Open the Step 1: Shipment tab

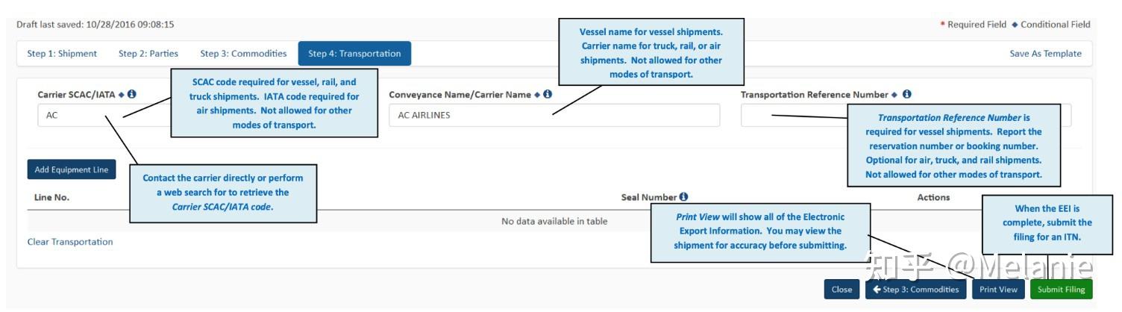[62, 54]
